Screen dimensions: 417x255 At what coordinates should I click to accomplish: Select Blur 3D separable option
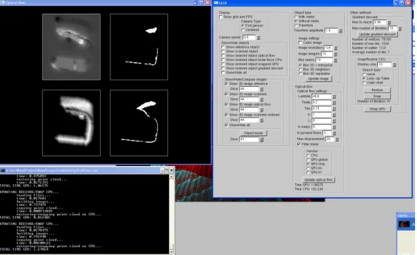[x=301, y=73]
